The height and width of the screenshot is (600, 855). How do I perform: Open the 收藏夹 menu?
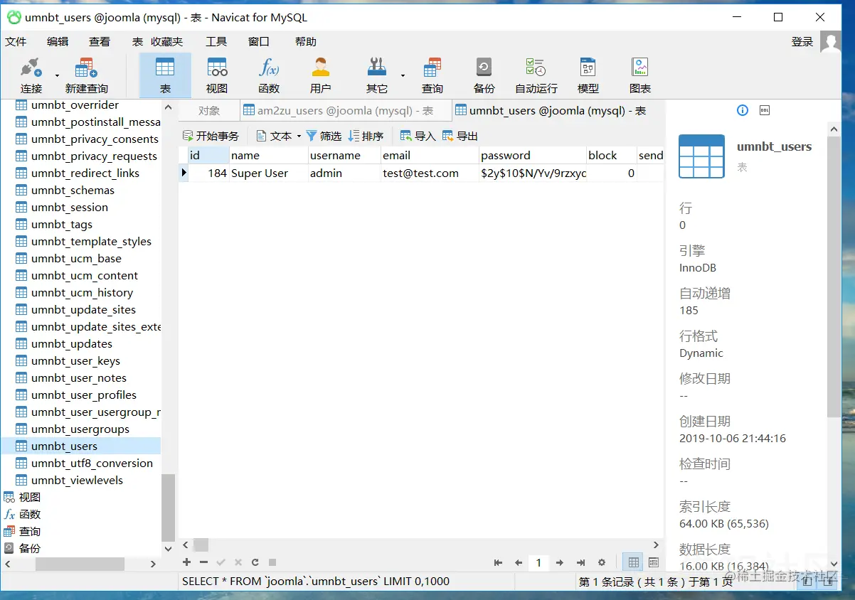(x=166, y=42)
